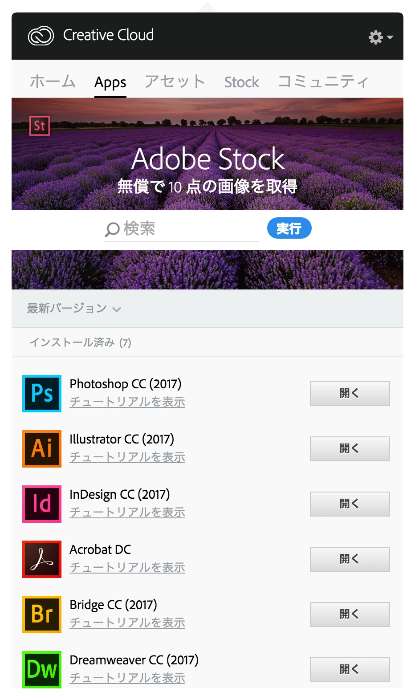Image resolution: width=415 pixels, height=700 pixels.
Task: Switch to the ホーム tab
Action: tap(53, 82)
